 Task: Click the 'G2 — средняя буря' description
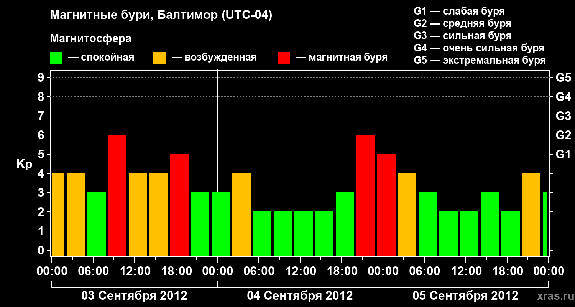click(462, 23)
